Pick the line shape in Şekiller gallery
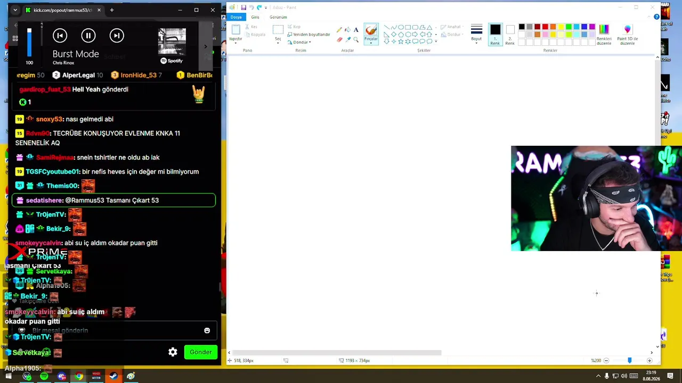Screen dimensions: 682x383 pyautogui.click(x=386, y=27)
